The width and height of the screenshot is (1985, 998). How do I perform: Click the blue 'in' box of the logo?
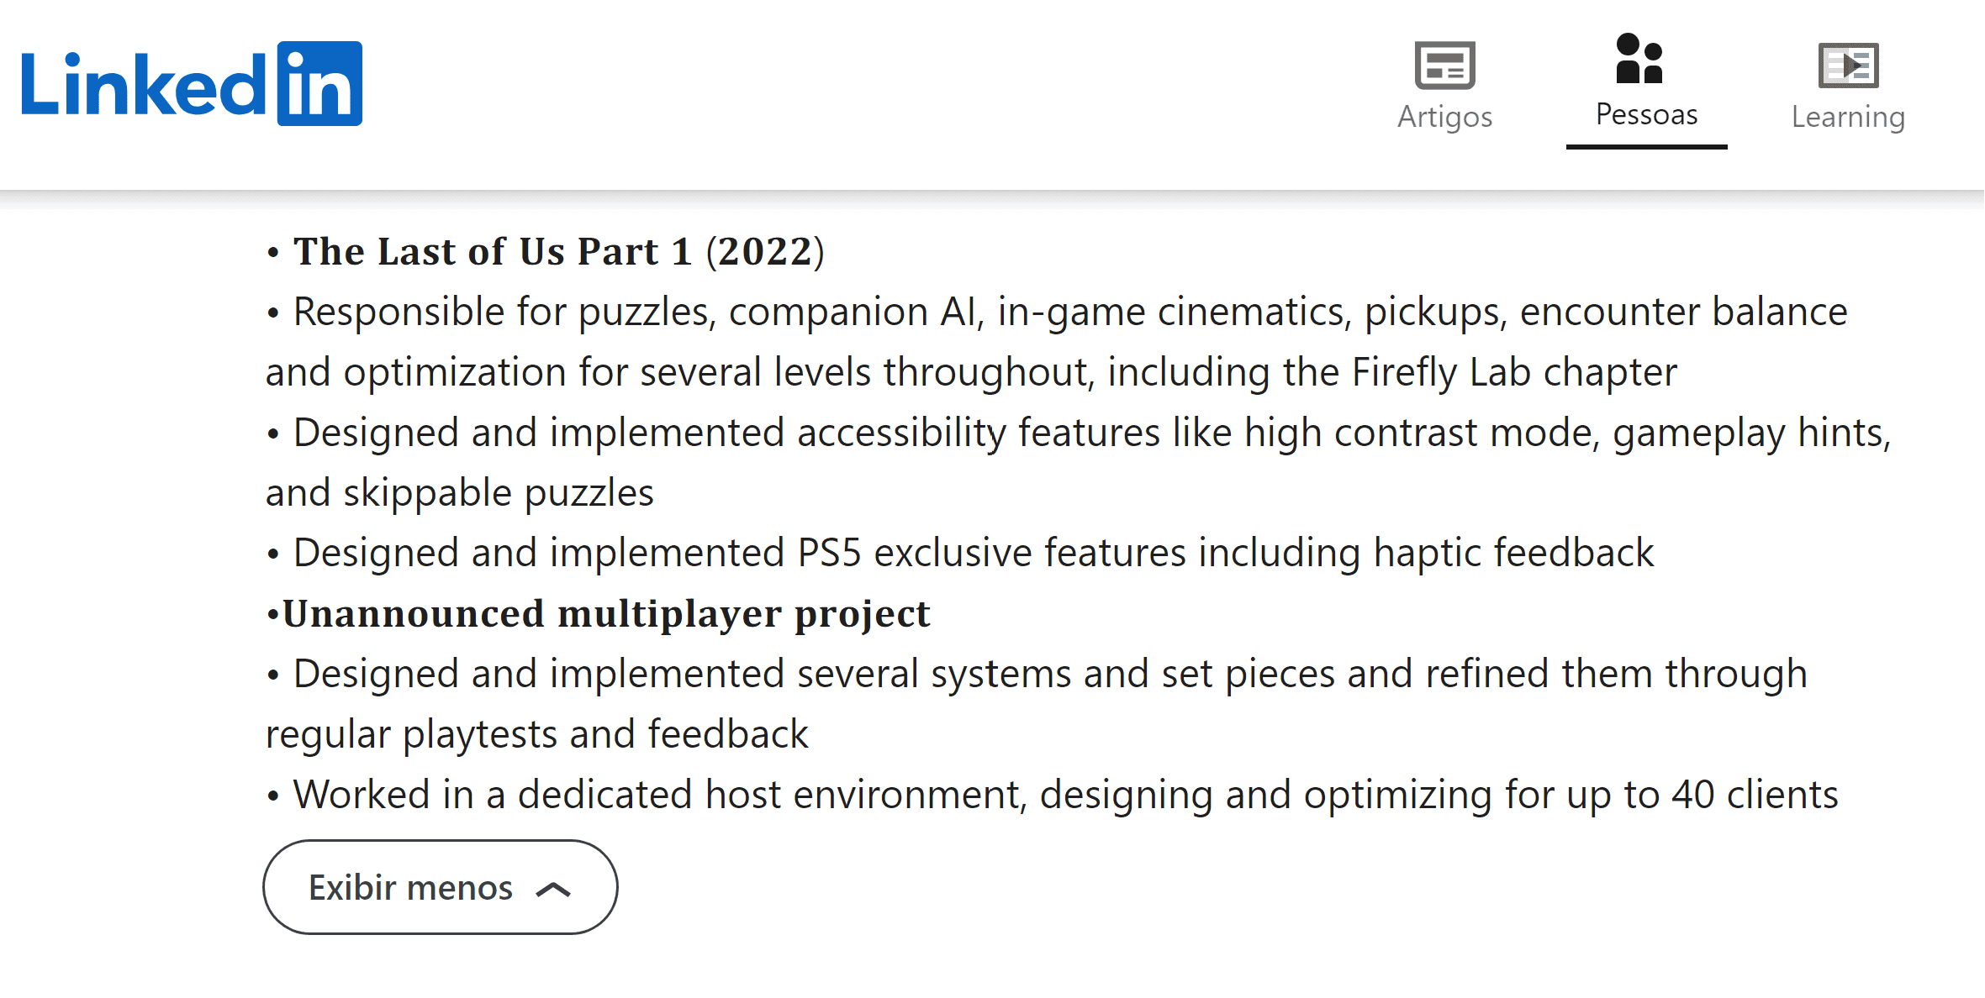319,84
